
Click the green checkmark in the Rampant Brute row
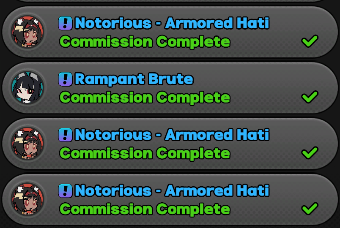[310, 97]
